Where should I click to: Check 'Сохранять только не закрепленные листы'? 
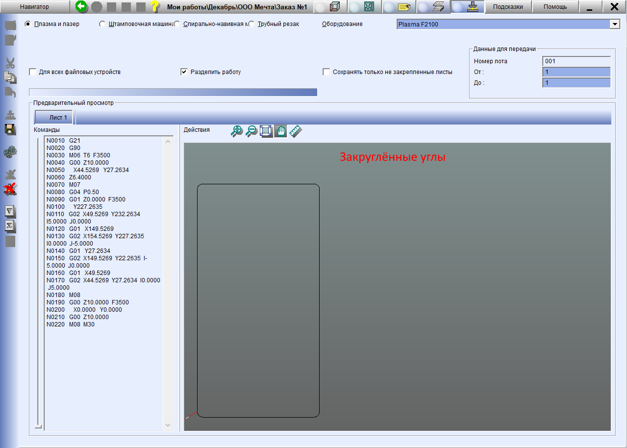pos(326,72)
